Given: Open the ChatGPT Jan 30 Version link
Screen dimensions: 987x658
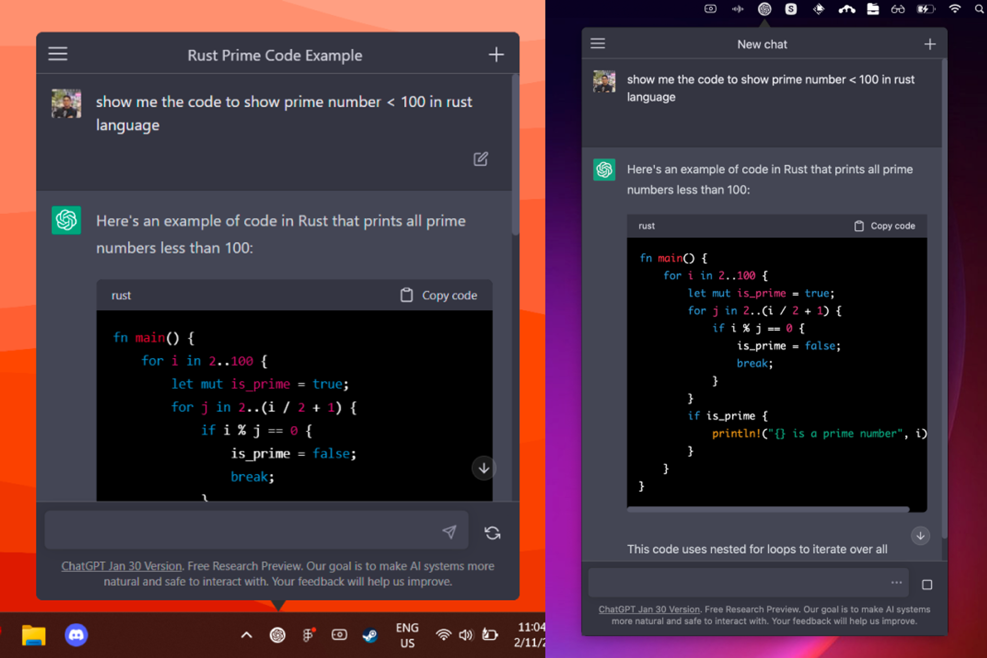Looking at the screenshot, I should click(121, 566).
